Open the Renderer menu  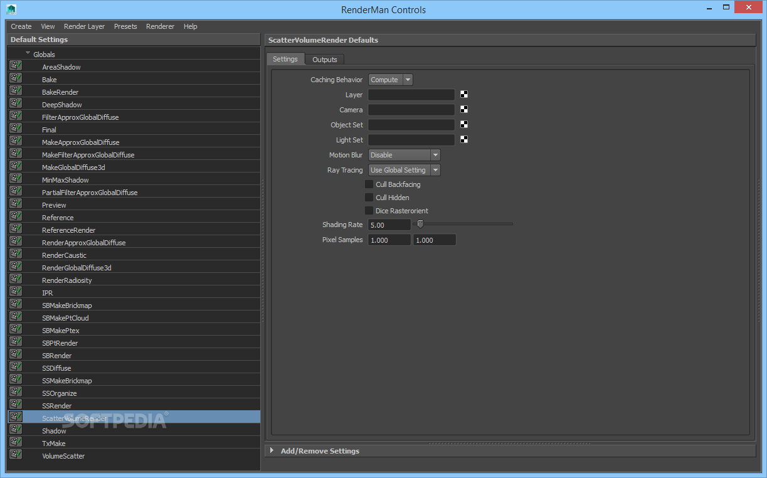click(x=161, y=26)
